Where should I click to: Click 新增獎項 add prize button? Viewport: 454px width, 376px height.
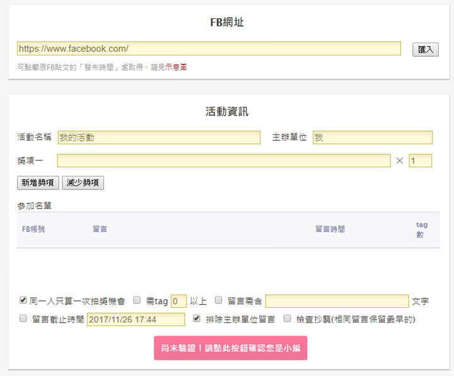tap(38, 183)
